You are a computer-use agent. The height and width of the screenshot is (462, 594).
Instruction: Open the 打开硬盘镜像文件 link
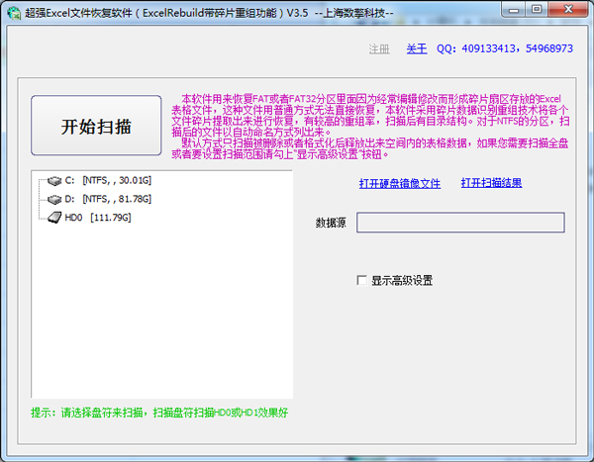400,184
